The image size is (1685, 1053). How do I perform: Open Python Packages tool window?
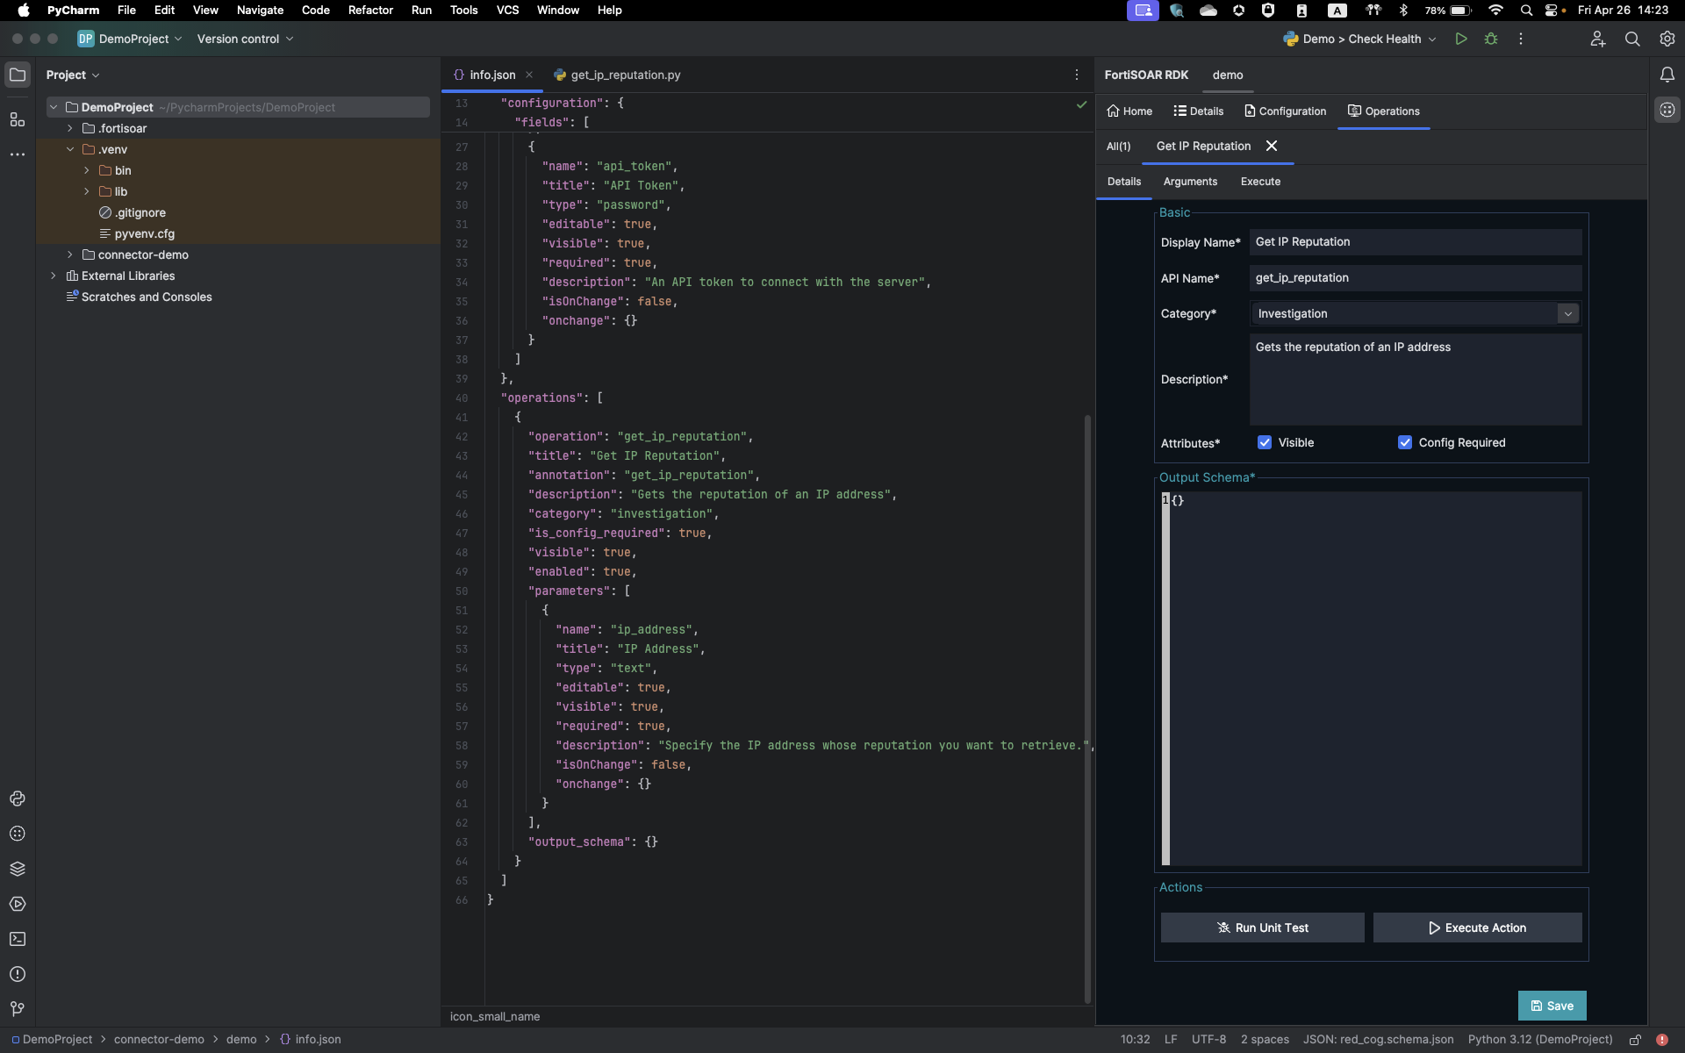pos(18,869)
